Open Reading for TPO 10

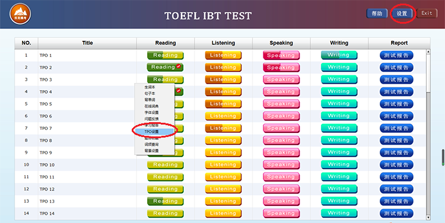(165, 165)
